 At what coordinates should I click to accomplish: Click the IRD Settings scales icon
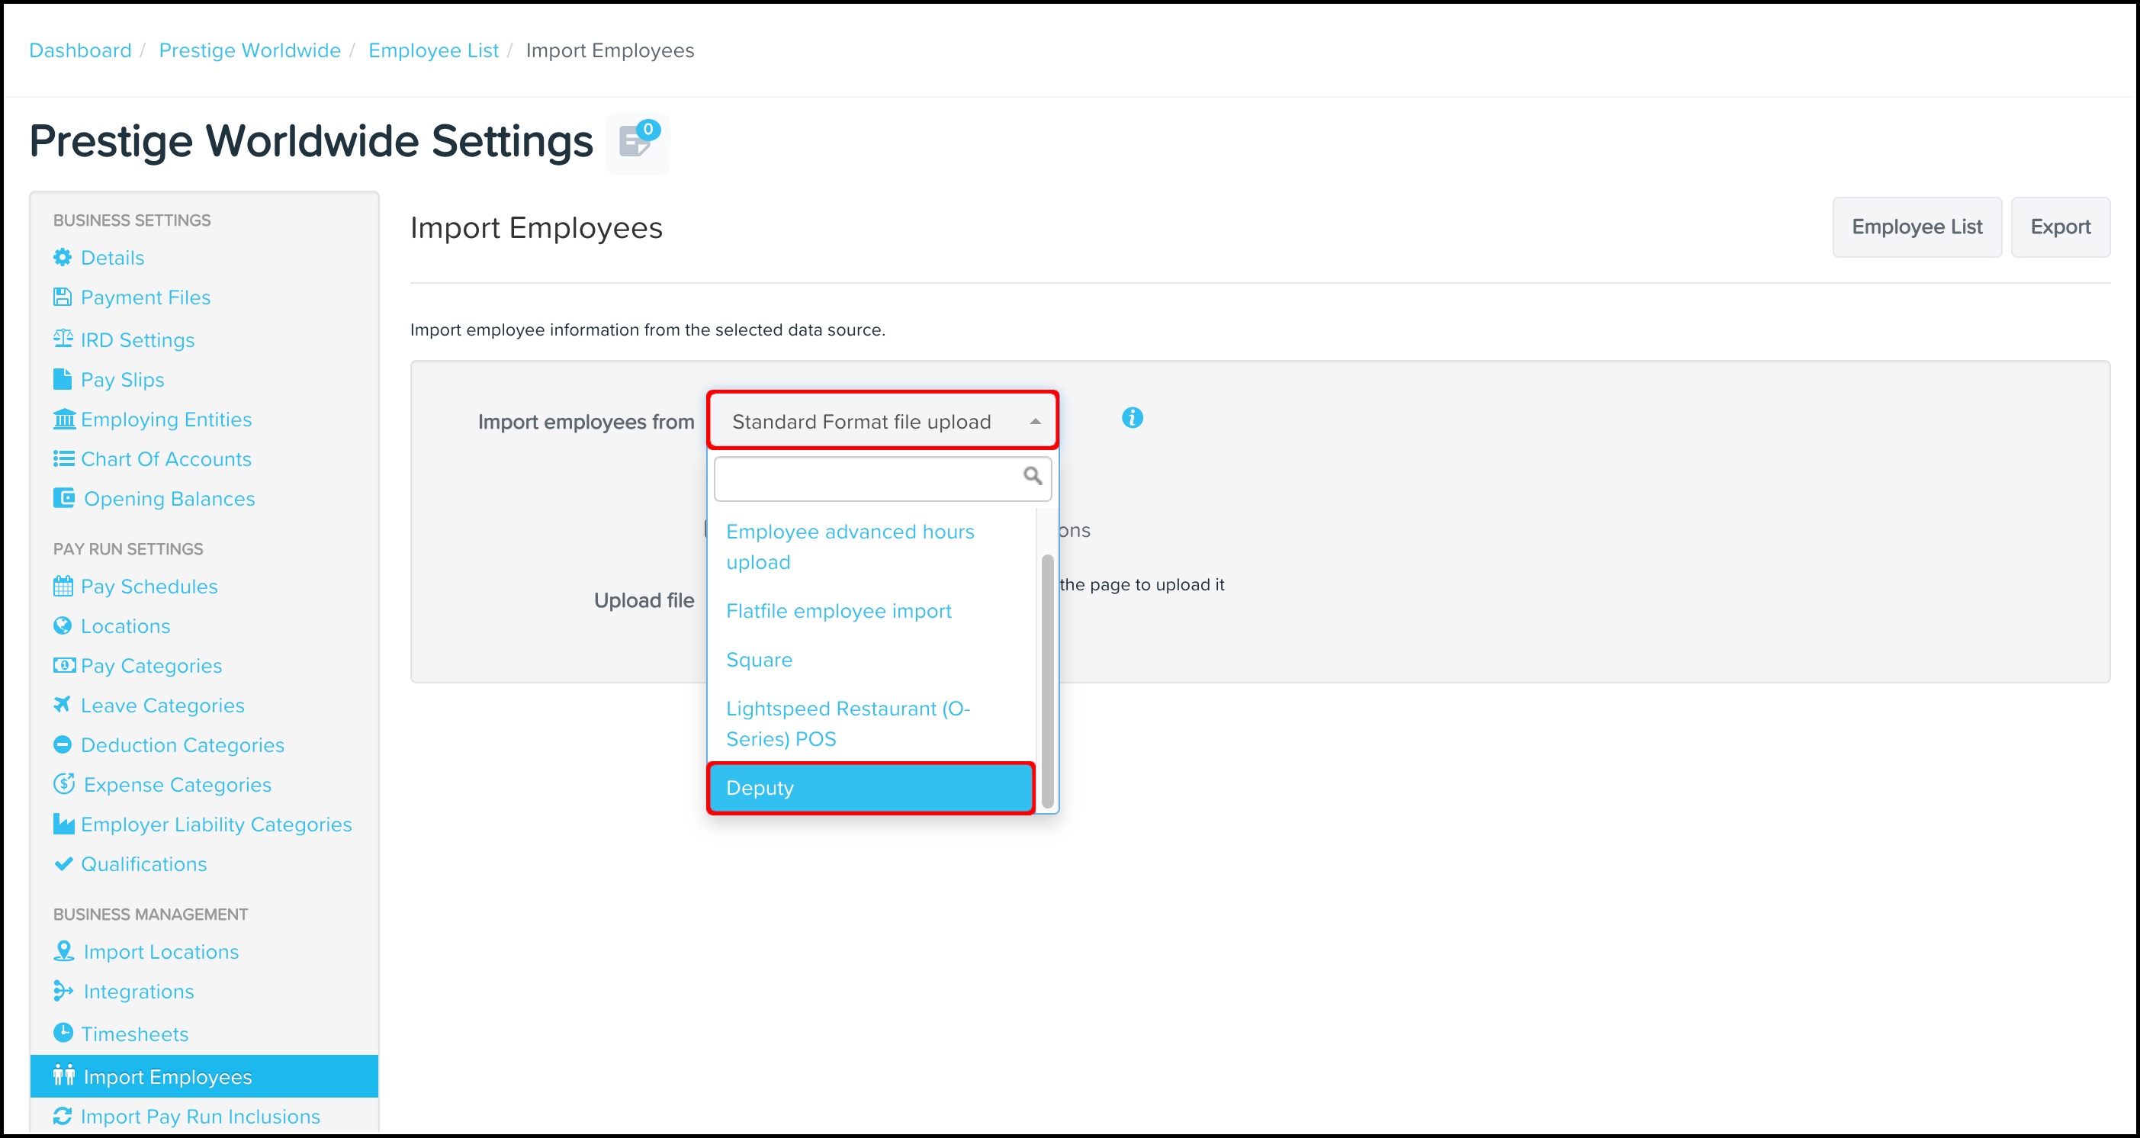coord(63,339)
